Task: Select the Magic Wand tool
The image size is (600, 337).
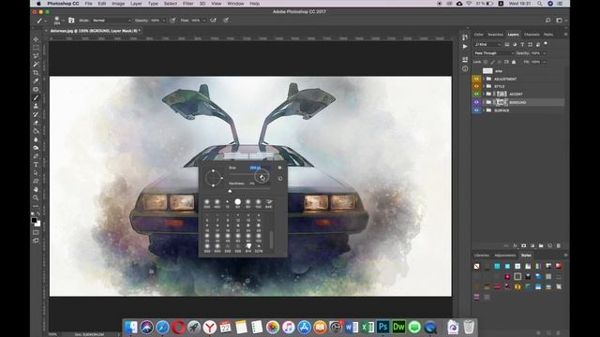Action: [x=36, y=65]
